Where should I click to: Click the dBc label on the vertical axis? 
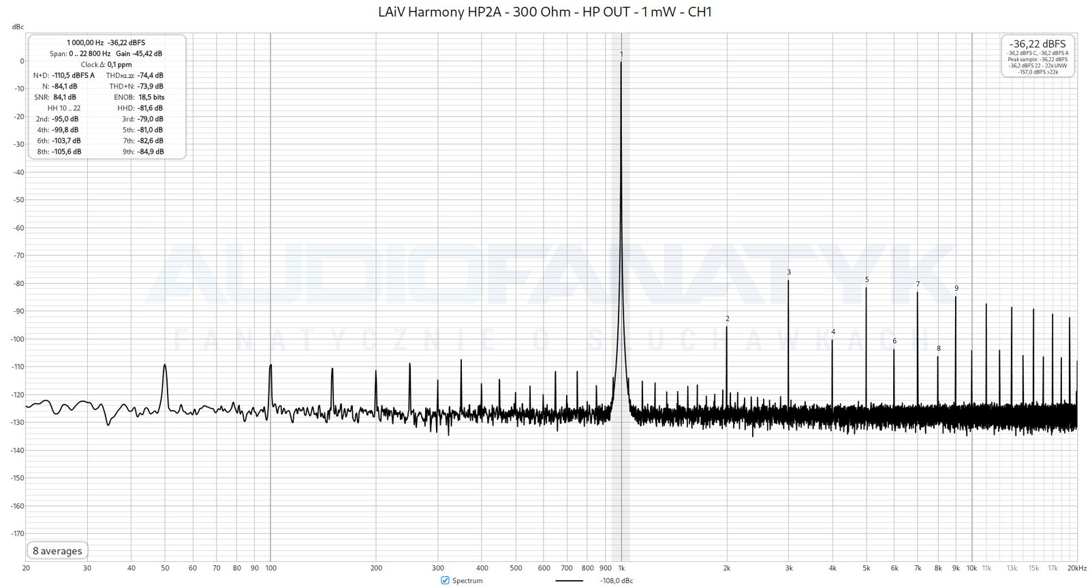pos(18,27)
